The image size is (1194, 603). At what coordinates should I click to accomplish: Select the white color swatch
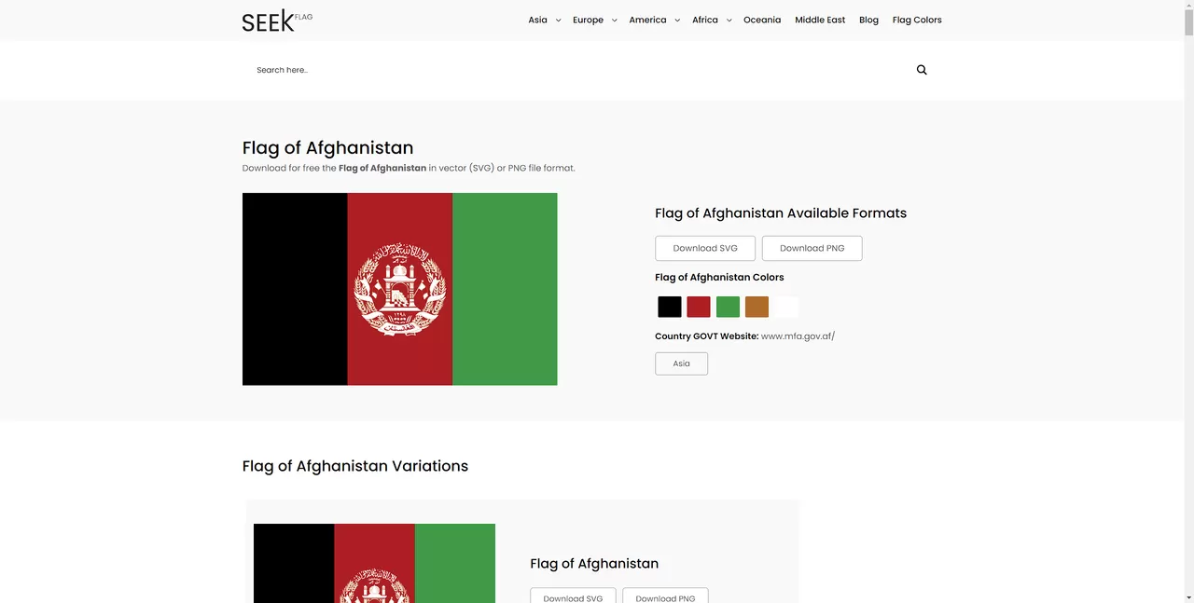786,307
